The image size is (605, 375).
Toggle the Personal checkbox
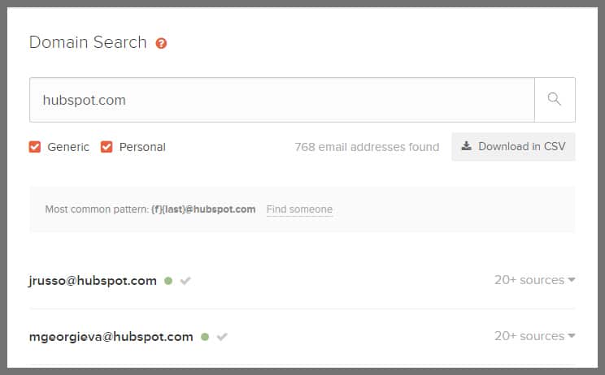coord(107,147)
